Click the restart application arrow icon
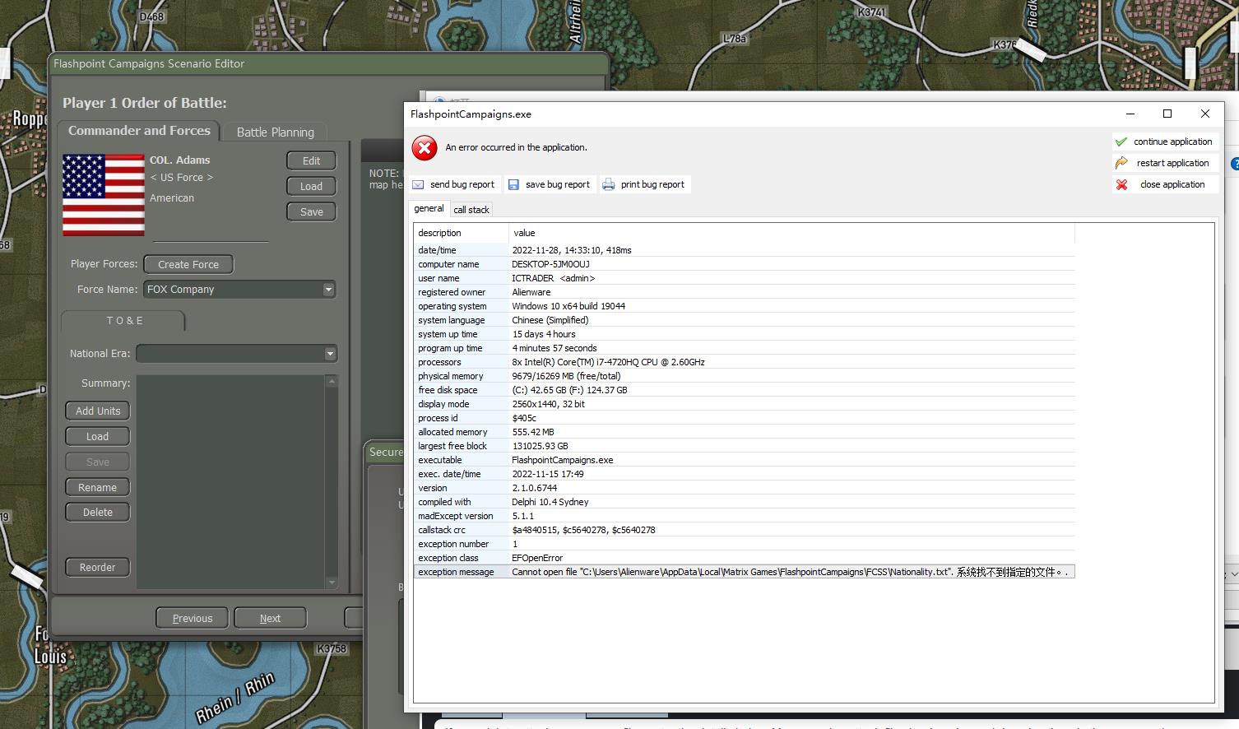 click(x=1121, y=163)
